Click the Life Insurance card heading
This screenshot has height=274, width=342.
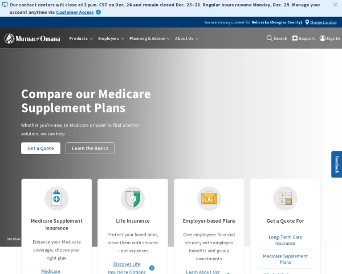pos(133,221)
